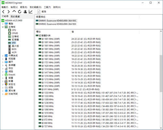Open the 說明(H) menu
This screenshot has height=130, width=163.
click(57, 7)
